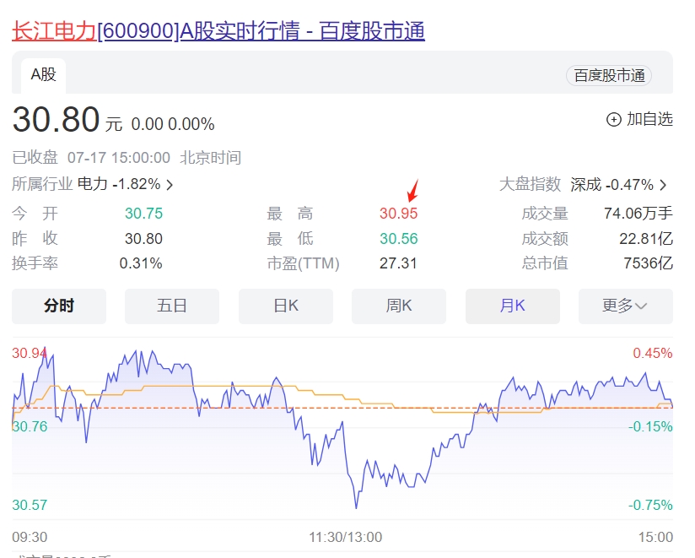Expand the 所属行业 电力 arrow

coord(170,184)
